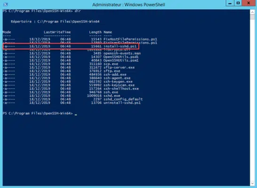The height and width of the screenshot is (188, 257).
Task: Click the Name column header
Action: [x=108, y=32]
